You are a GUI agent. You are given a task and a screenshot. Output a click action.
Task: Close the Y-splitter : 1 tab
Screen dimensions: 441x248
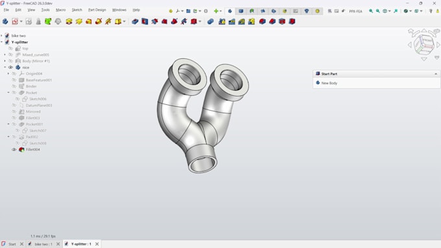tap(97, 244)
